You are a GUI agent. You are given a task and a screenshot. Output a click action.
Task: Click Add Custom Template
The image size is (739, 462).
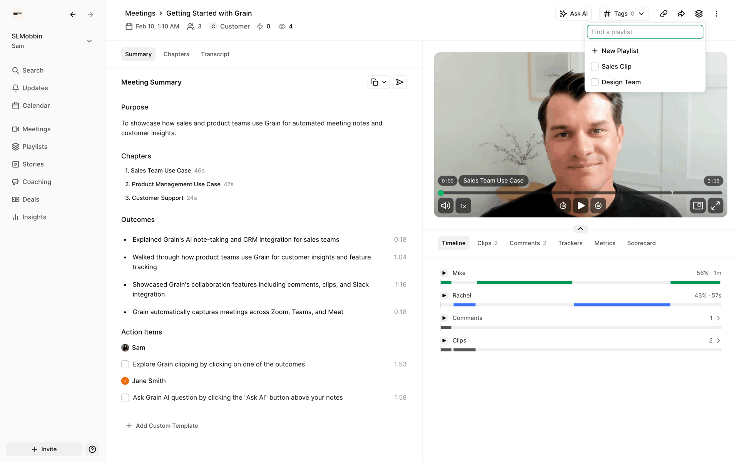[x=162, y=426]
